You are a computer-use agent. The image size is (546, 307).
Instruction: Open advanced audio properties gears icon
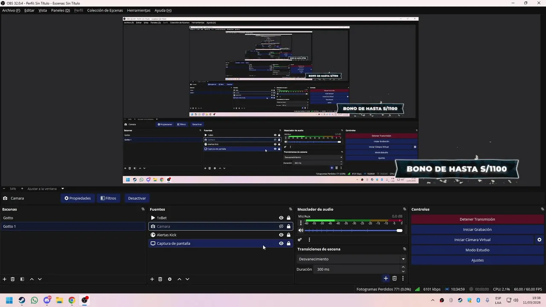pos(300,240)
